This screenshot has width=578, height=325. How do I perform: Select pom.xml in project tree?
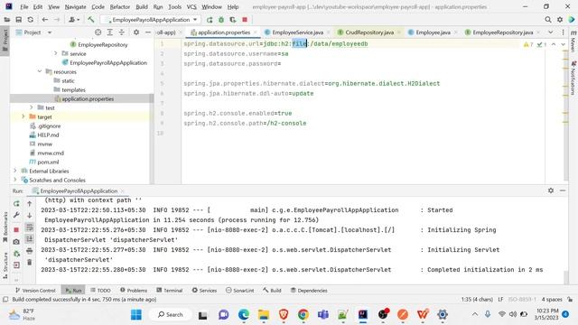(x=48, y=162)
